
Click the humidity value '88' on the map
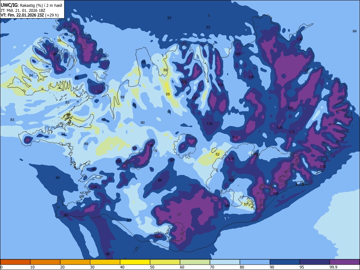pyautogui.click(x=122, y=97)
